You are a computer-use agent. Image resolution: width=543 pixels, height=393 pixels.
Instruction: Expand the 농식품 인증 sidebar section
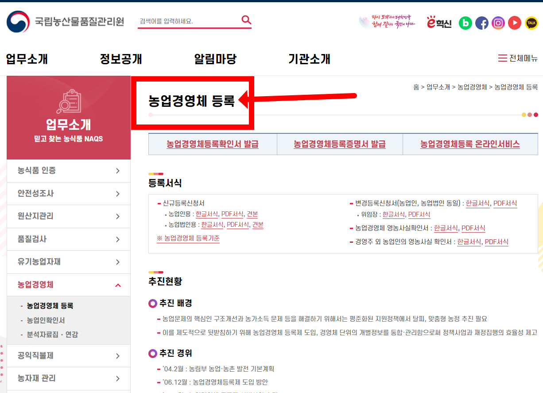[x=69, y=171]
